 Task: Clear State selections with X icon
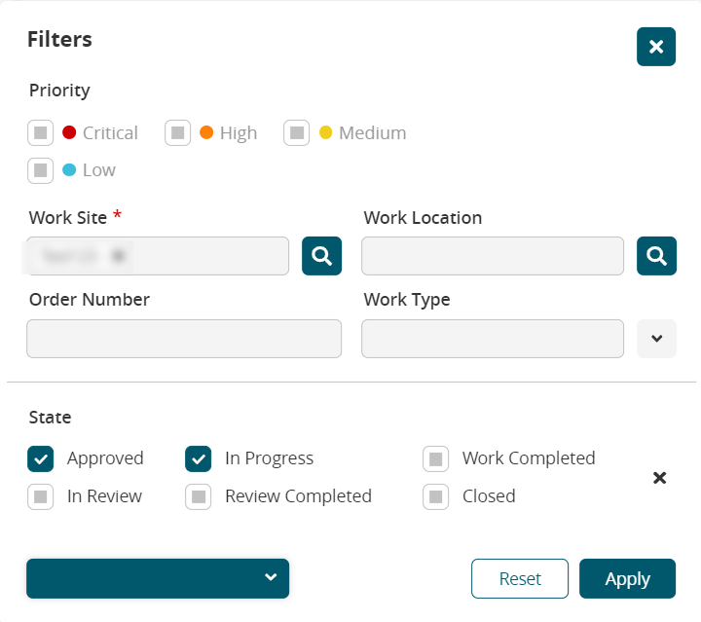[659, 478]
